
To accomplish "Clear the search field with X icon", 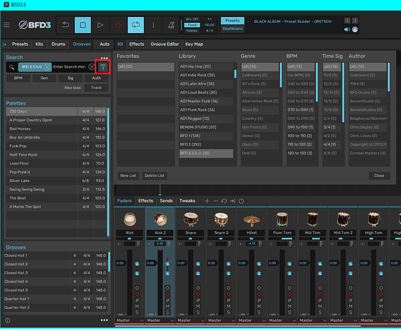I will (92, 67).
